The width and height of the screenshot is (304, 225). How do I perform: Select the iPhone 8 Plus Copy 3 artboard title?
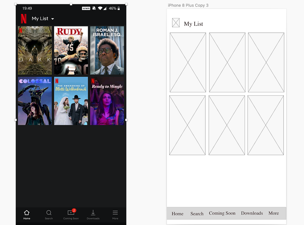point(188,5)
